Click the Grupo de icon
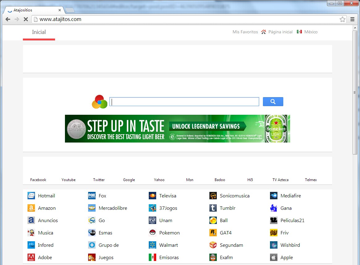This screenshot has height=265, width=360. (x=92, y=245)
